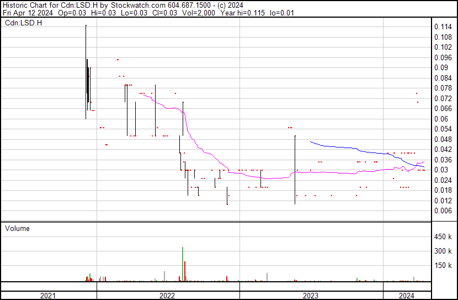
Task: Click the Cdn:LSD.H symbol label
Action: [x=23, y=23]
